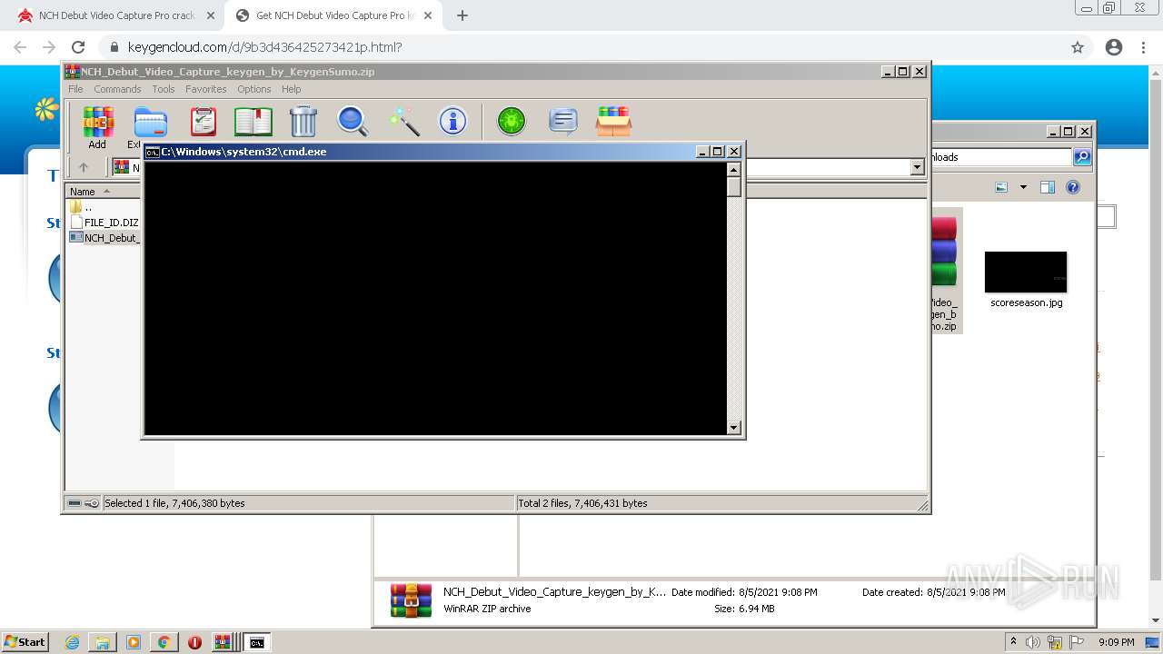Click the WinRAR Delete trash can icon
This screenshot has width=1163, height=654.
click(x=303, y=122)
